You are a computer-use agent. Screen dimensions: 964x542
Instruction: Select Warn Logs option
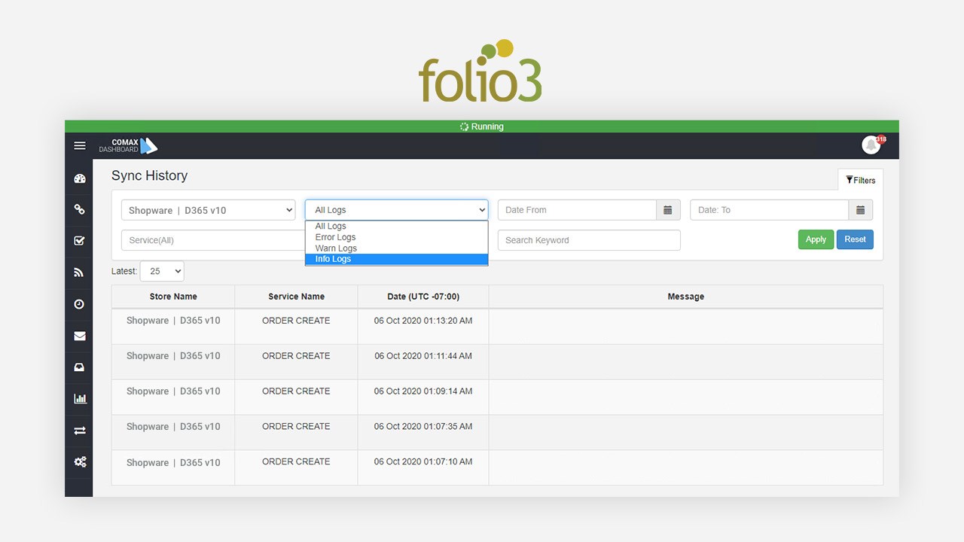tap(396, 248)
